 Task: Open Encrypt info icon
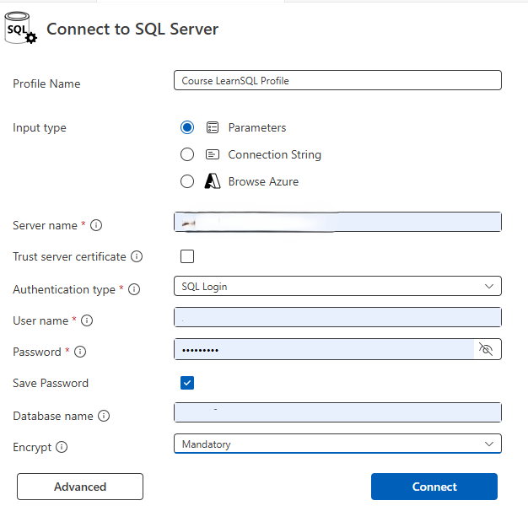tap(62, 447)
